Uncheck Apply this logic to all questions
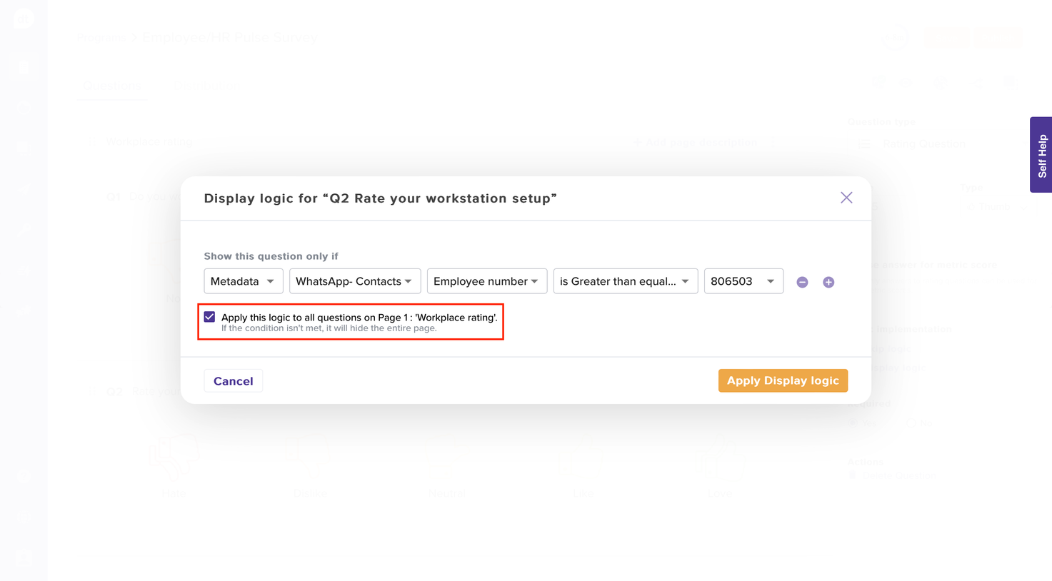 pos(209,317)
